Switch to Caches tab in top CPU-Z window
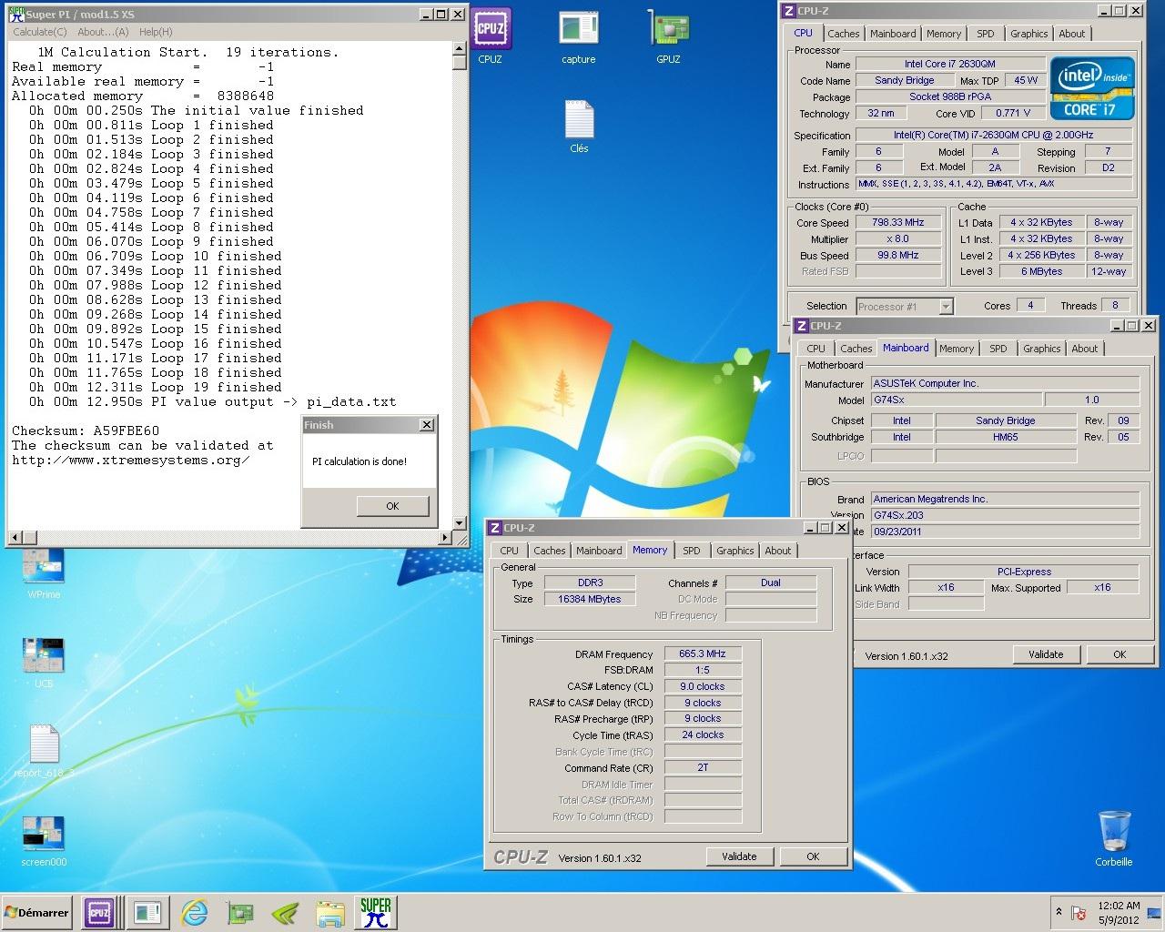Image resolution: width=1165 pixels, height=932 pixels. point(844,34)
